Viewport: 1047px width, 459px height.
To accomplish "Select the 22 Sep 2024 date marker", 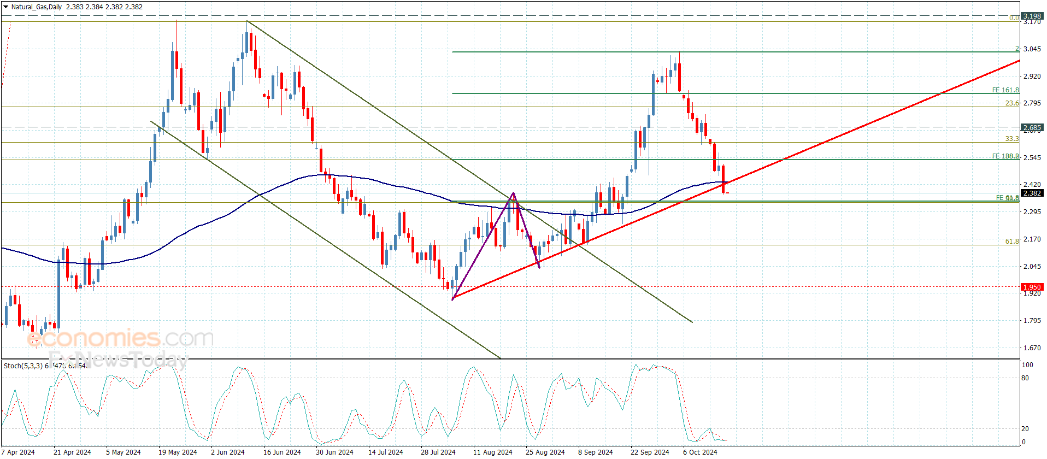I will tap(649, 452).
